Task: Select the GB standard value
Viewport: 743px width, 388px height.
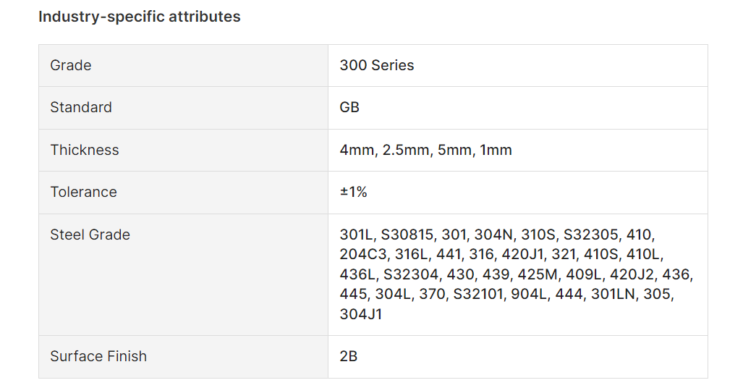Action: tap(349, 107)
